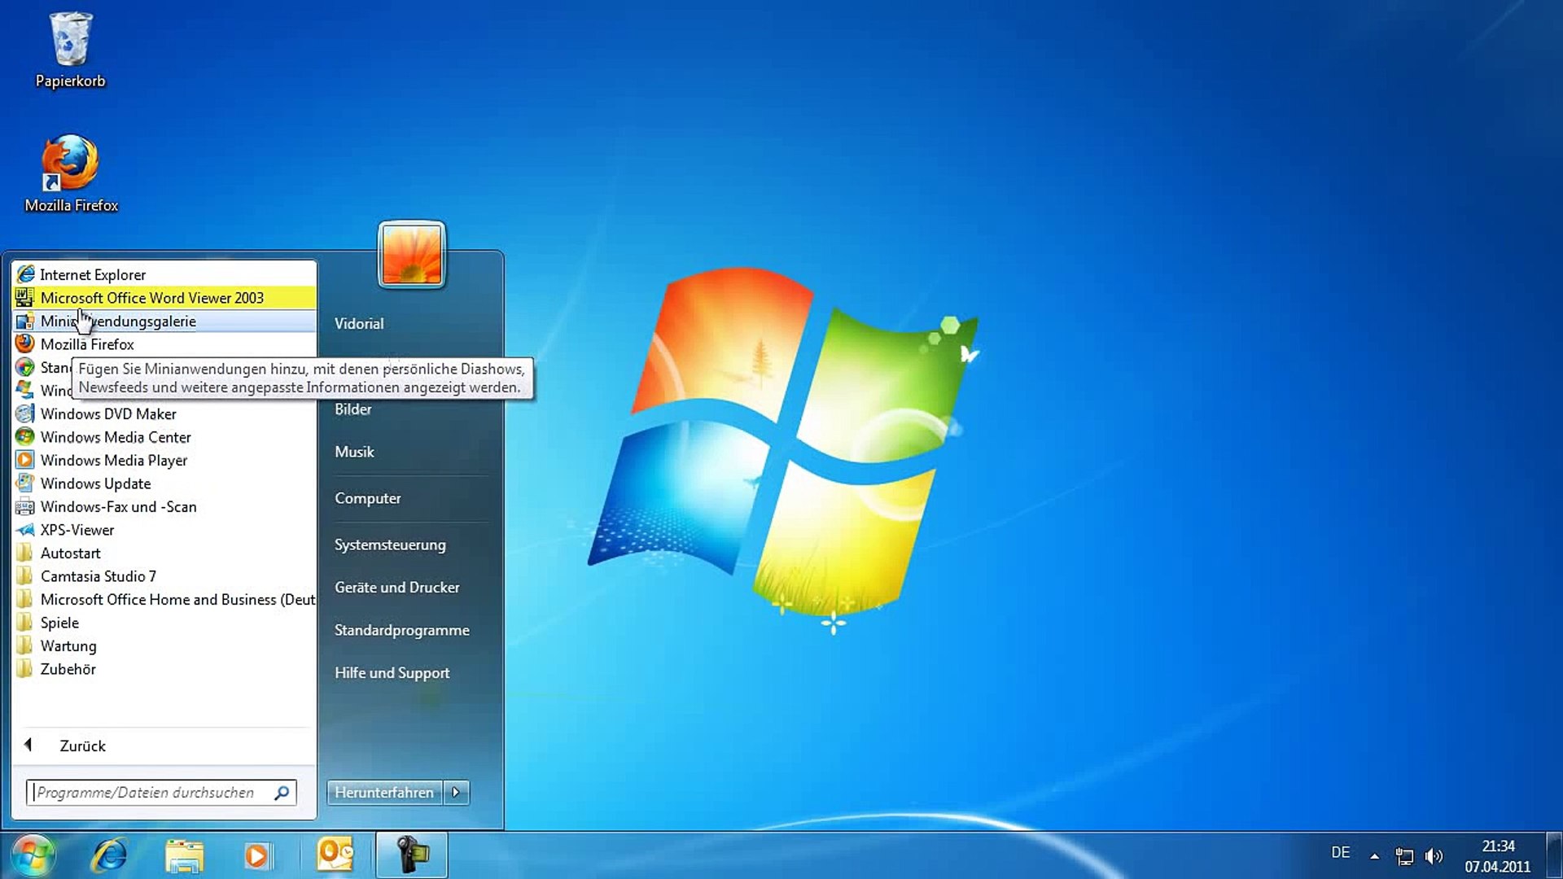
Task: Go back with the Zurück link
Action: [81, 746]
